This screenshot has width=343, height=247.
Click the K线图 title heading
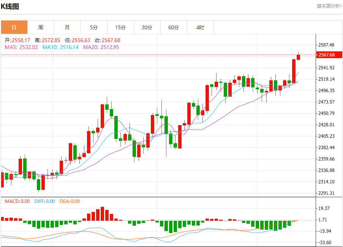pyautogui.click(x=10, y=6)
